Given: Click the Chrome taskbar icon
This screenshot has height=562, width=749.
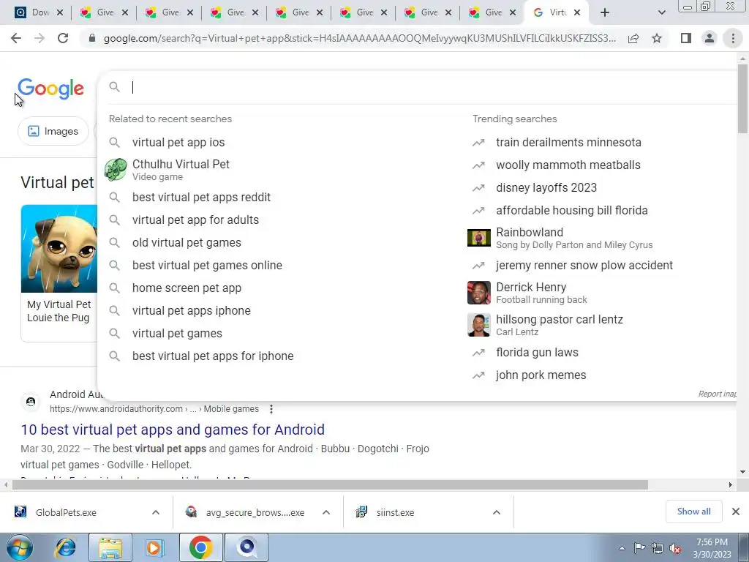Looking at the screenshot, I should (200, 547).
